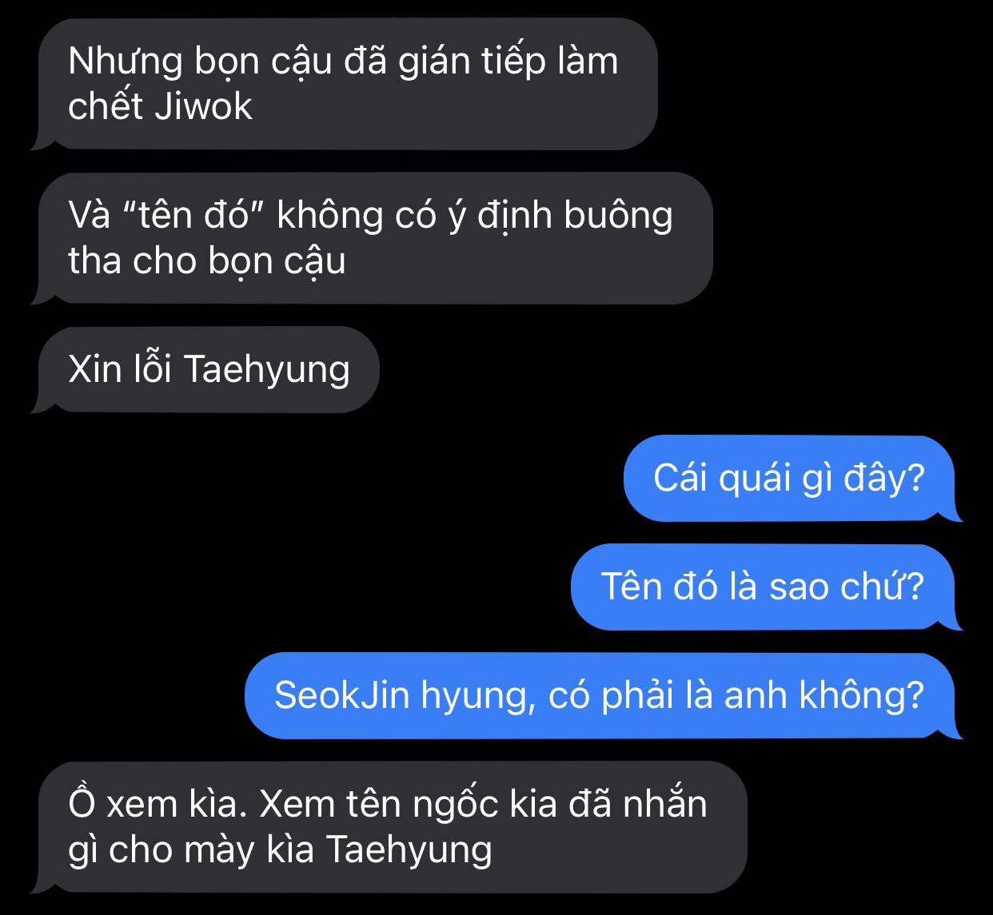Click the name "Jiwok" in the first message
Viewport: 993px width, 915px height.
click(x=204, y=106)
